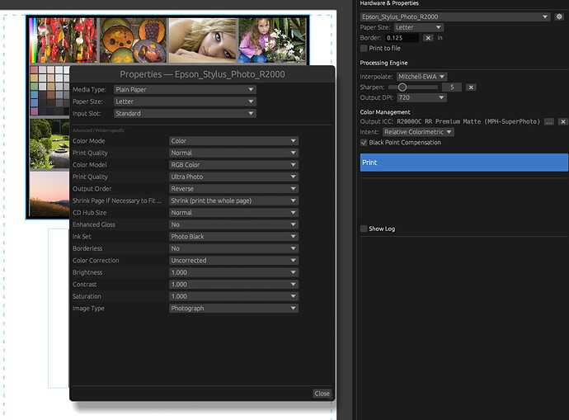Open the Color Correction Uncorrected dropdown

click(x=233, y=261)
